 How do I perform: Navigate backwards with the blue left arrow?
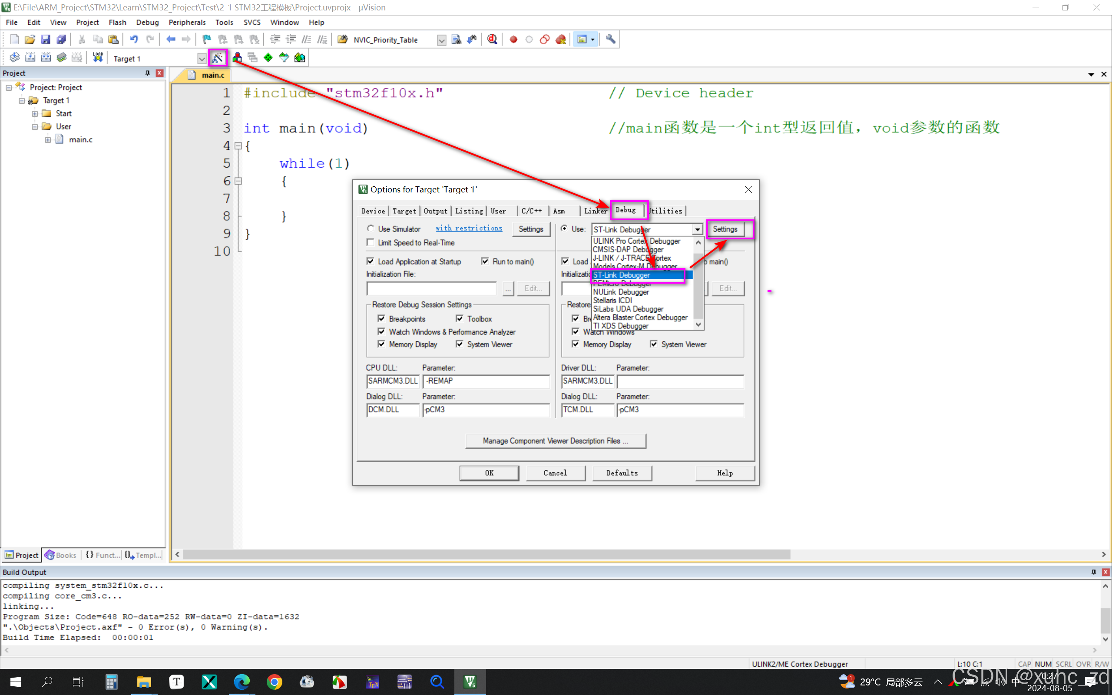coord(170,40)
